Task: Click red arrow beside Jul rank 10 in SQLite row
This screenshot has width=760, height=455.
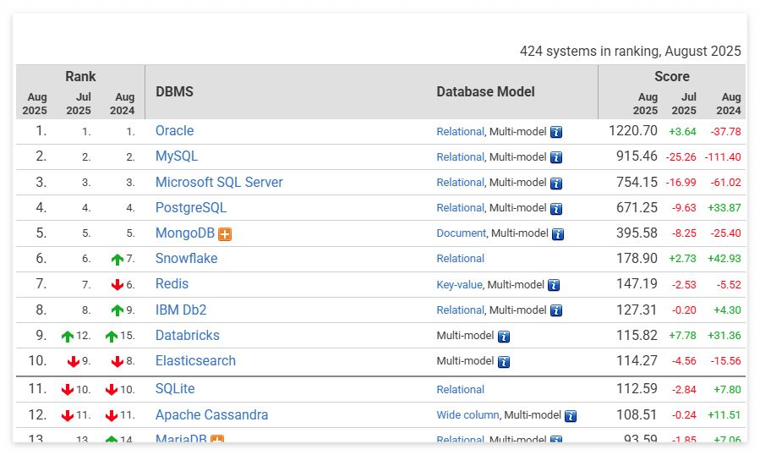Action: 68,390
